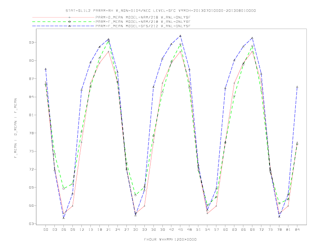Click x-axis tick label 06
Screen dimensions: 324x250
(64, 230)
